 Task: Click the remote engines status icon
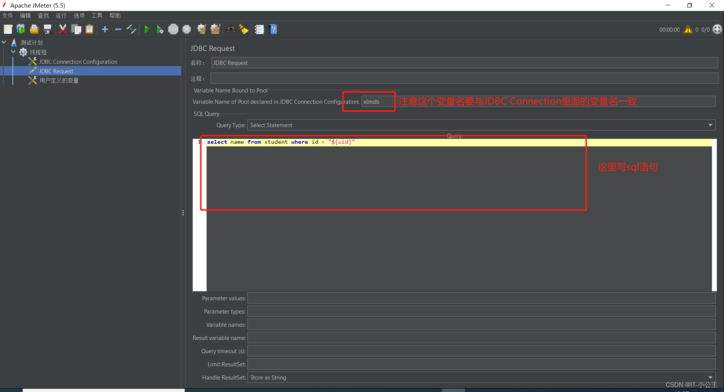click(x=717, y=29)
